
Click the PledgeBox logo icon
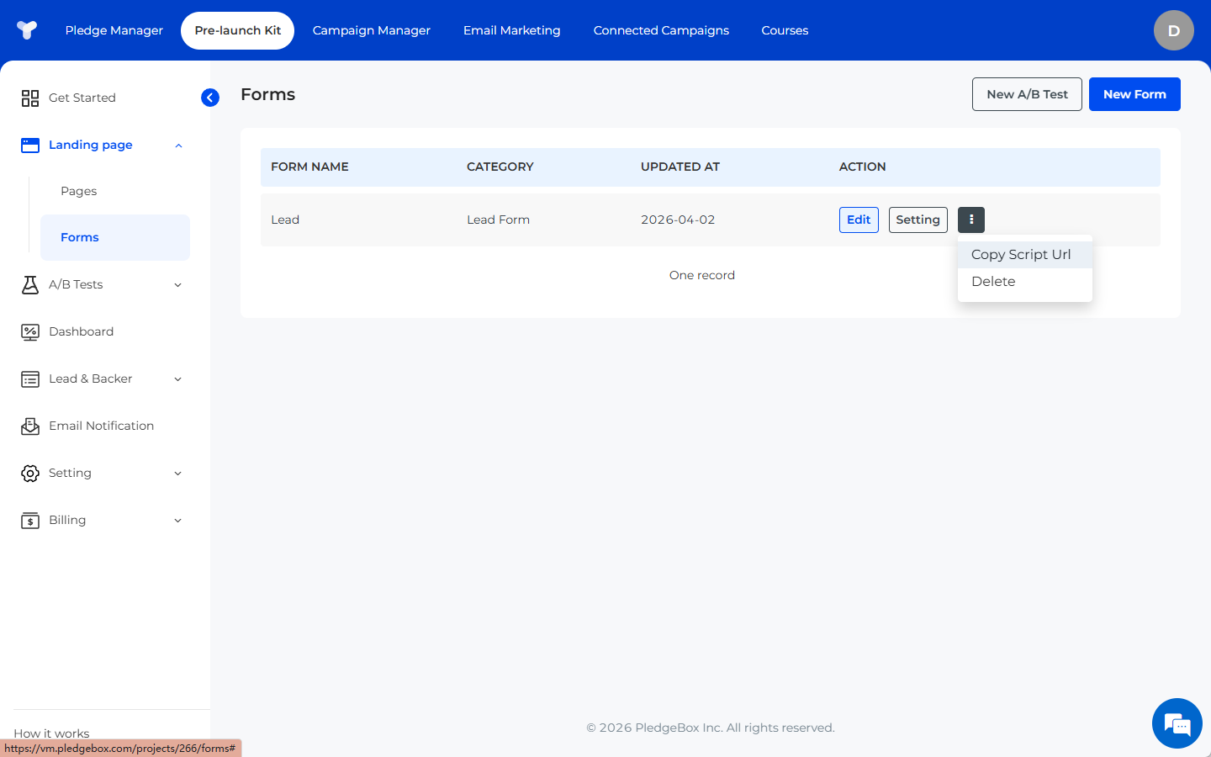27,30
